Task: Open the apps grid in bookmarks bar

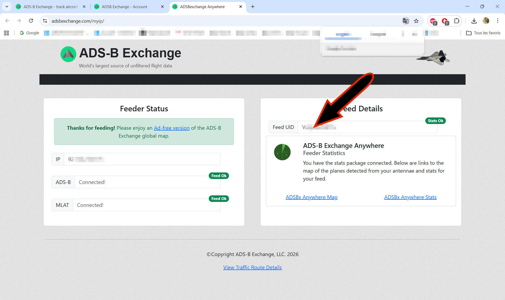Action: point(7,33)
